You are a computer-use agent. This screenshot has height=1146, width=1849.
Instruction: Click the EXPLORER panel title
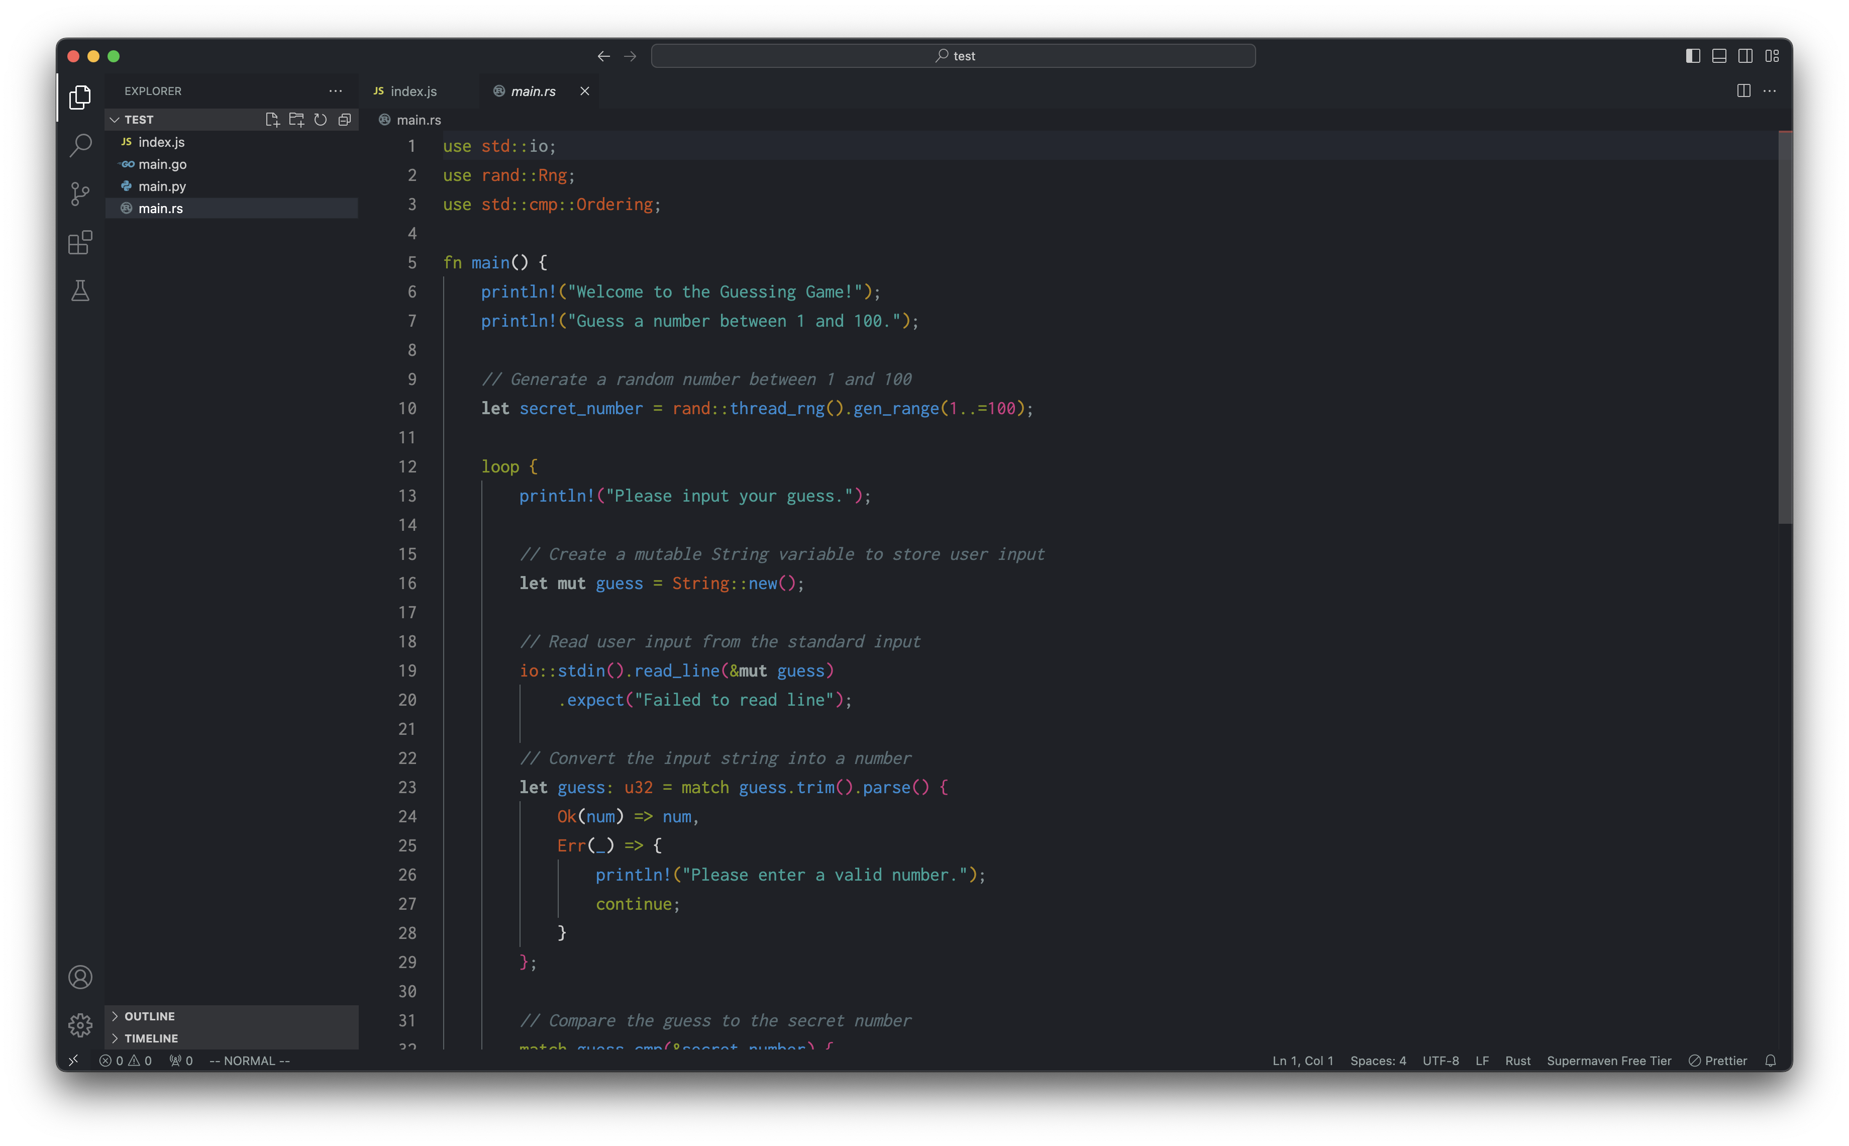pyautogui.click(x=153, y=91)
